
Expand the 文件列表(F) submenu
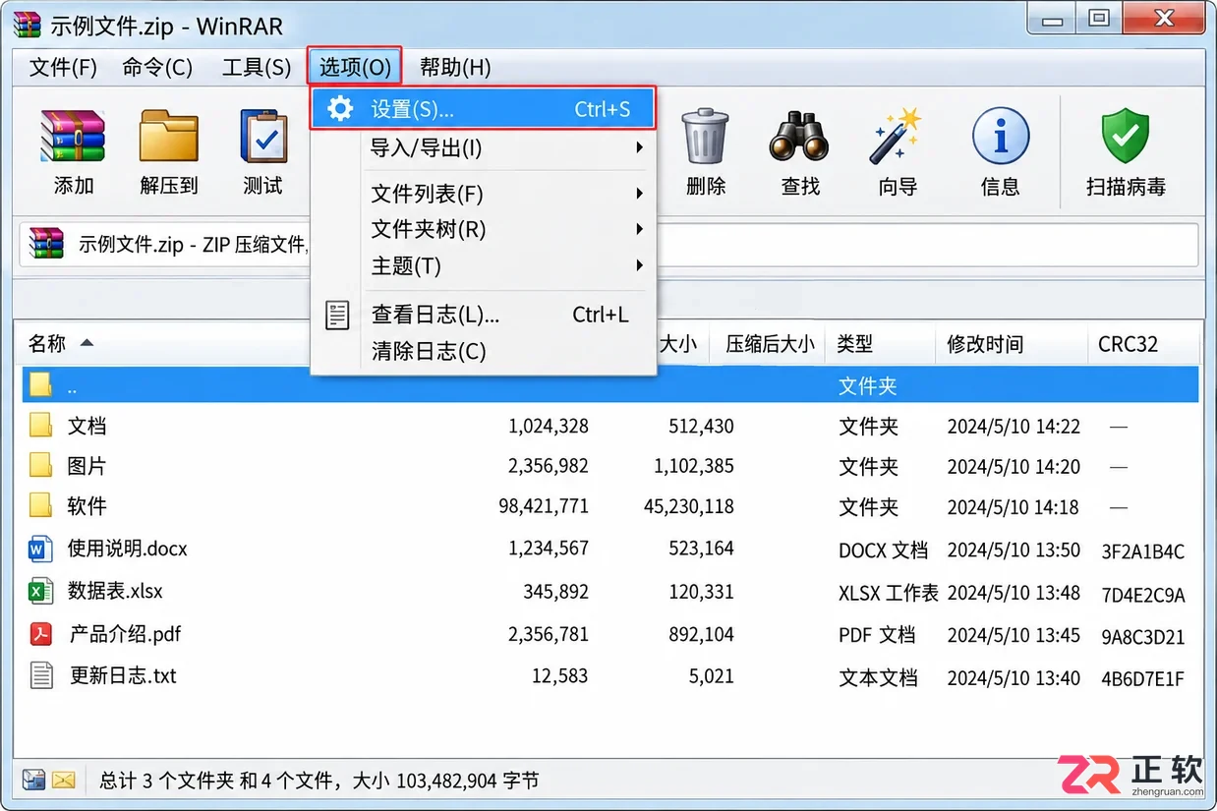(x=483, y=194)
